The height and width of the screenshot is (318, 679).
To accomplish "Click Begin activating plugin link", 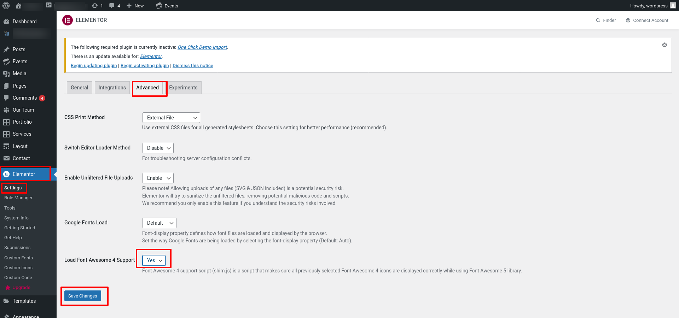I will [x=145, y=65].
